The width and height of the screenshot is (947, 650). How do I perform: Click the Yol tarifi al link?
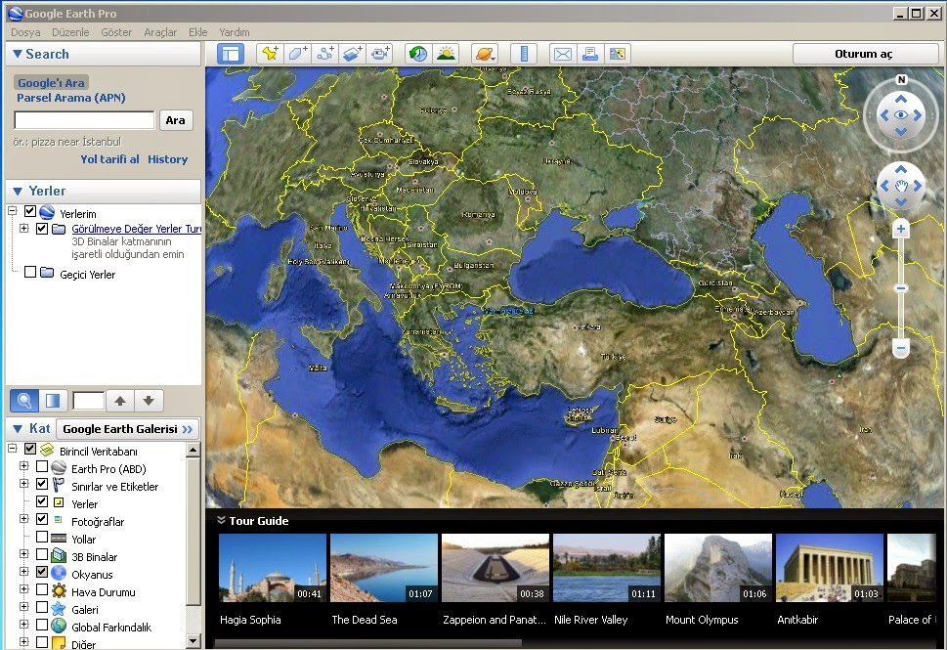click(x=109, y=159)
